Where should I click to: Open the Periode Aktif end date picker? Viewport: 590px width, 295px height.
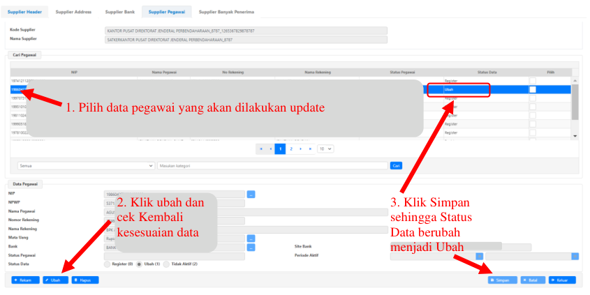click(575, 256)
